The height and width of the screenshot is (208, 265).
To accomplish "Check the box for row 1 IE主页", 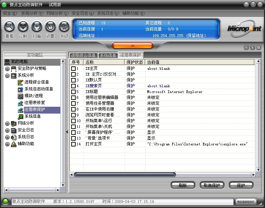I will click(73, 68).
